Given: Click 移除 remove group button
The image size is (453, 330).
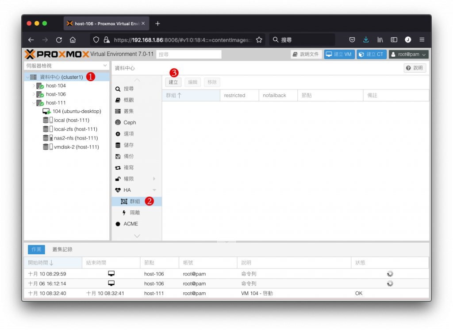Looking at the screenshot, I should point(212,82).
